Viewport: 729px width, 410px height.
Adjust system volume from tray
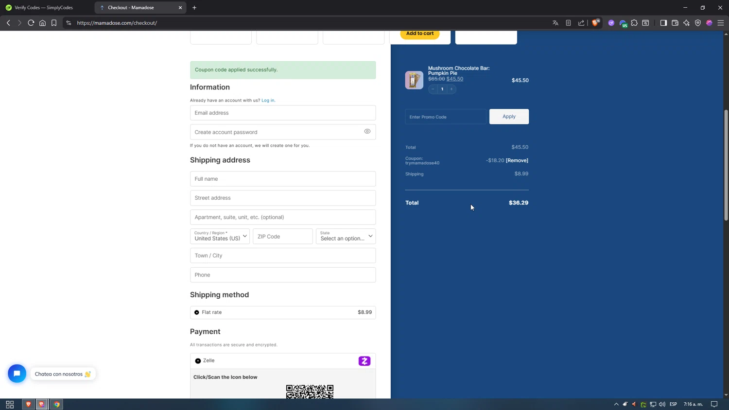click(662, 404)
